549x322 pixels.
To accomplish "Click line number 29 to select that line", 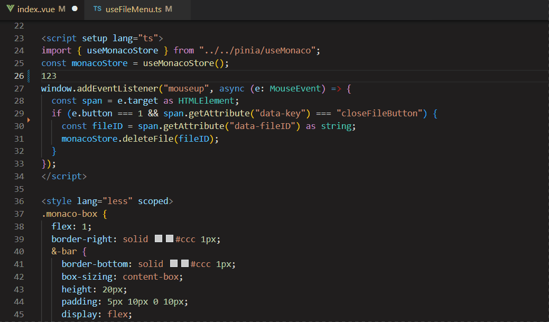I will tap(19, 113).
